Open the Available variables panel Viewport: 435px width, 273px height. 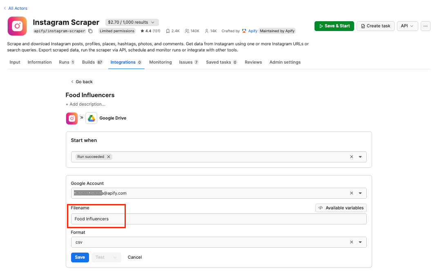341,208
